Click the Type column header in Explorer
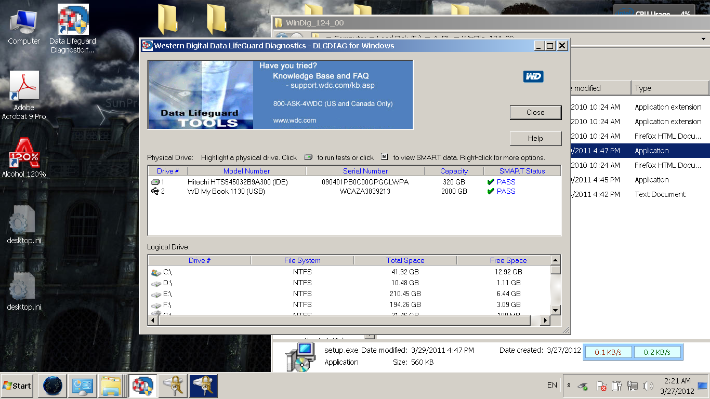This screenshot has width=710, height=399. click(x=670, y=88)
